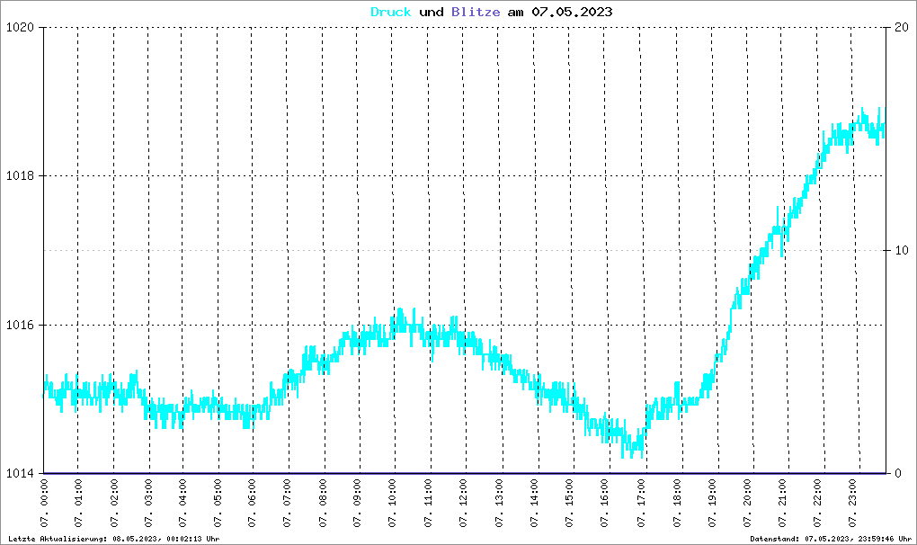
Task: Select the 20 label on the right axis
Action: [899, 27]
